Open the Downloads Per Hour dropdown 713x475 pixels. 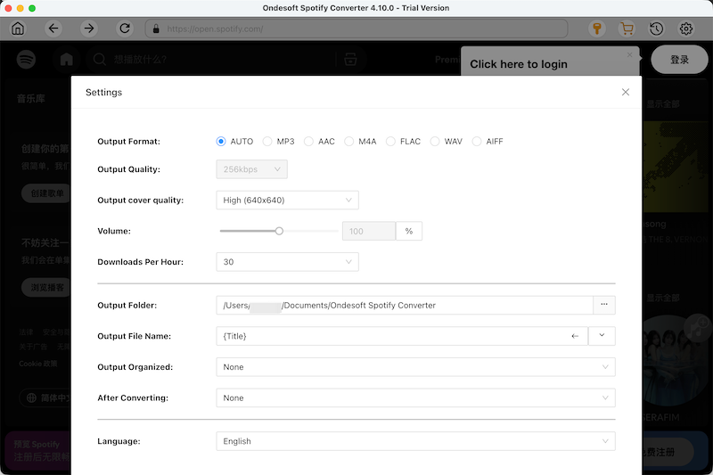click(287, 262)
